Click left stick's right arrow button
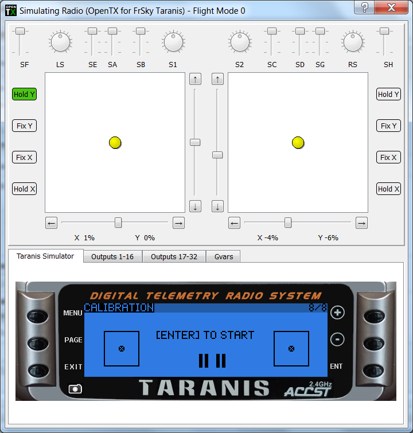This screenshot has height=433, width=413. [178, 223]
